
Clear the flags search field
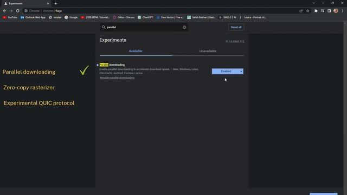pos(184,28)
